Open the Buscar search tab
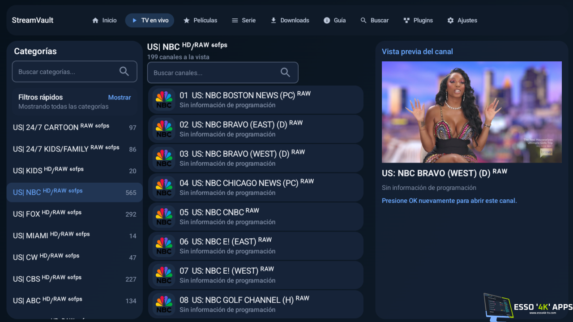The image size is (573, 322). coord(374,20)
